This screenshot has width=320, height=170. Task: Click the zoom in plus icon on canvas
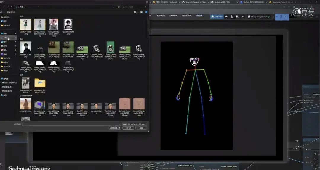tap(315, 154)
